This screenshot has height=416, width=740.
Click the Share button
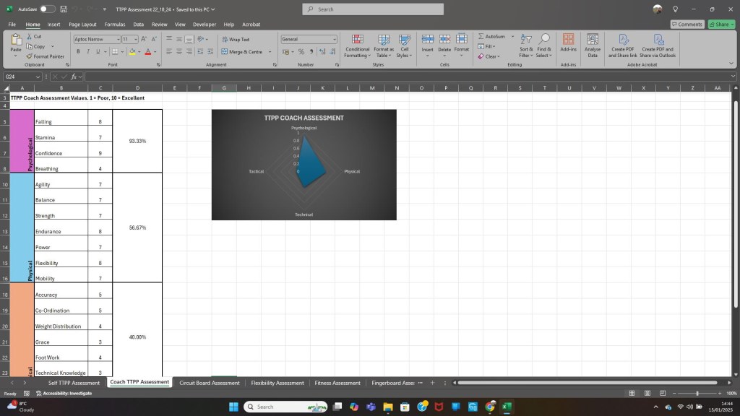coord(720,24)
